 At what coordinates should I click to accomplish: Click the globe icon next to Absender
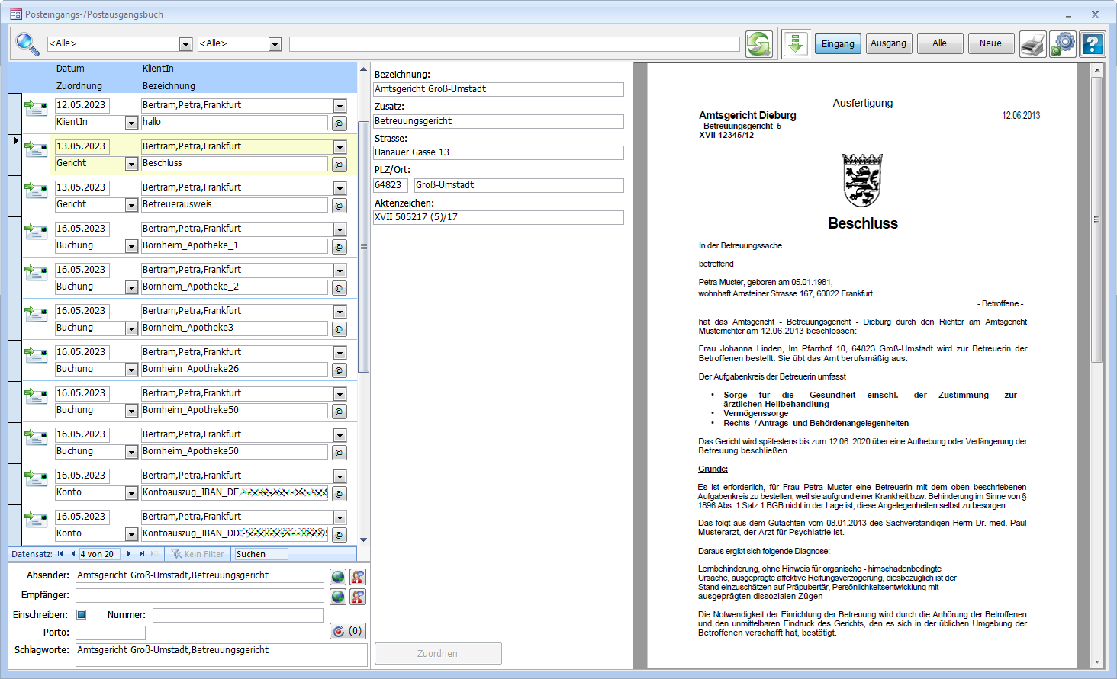(x=338, y=577)
